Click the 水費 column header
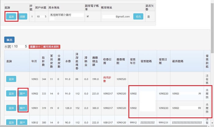The image size is (214, 127). tap(68, 61)
